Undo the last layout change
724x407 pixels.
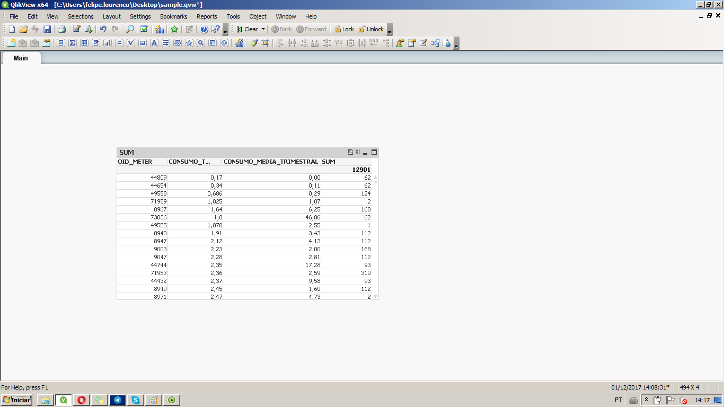pos(103,29)
